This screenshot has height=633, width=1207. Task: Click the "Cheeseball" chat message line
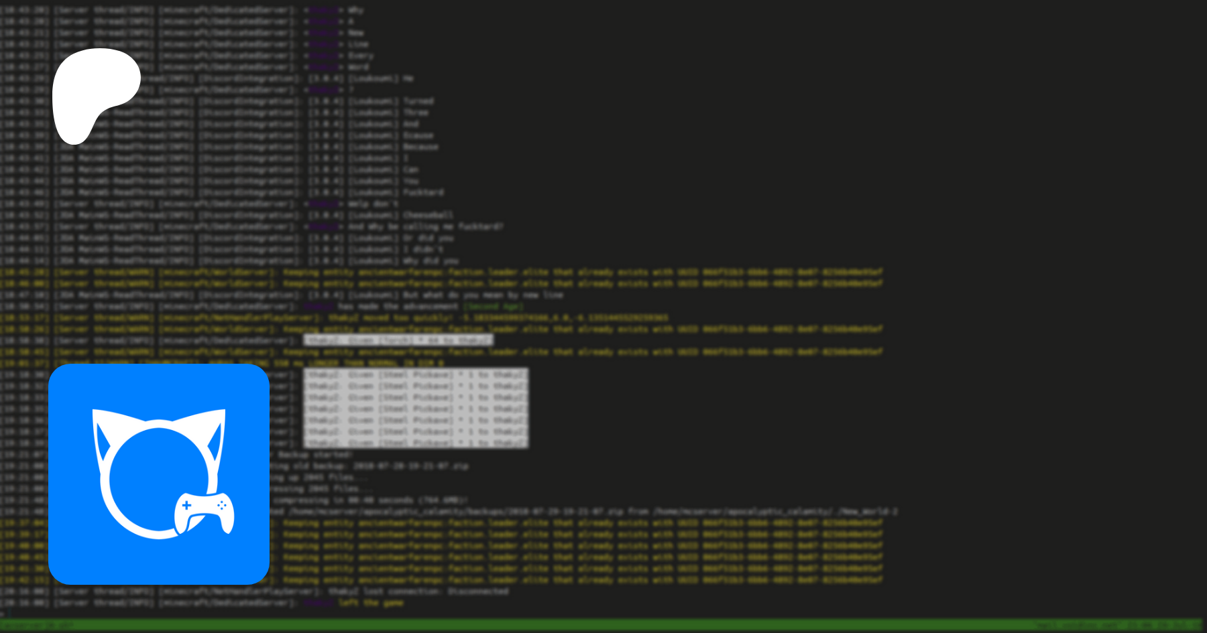428,215
